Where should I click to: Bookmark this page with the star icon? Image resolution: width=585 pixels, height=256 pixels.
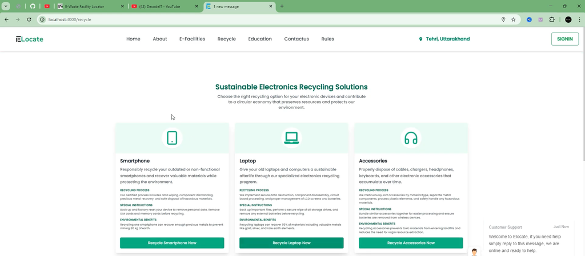coord(514,19)
